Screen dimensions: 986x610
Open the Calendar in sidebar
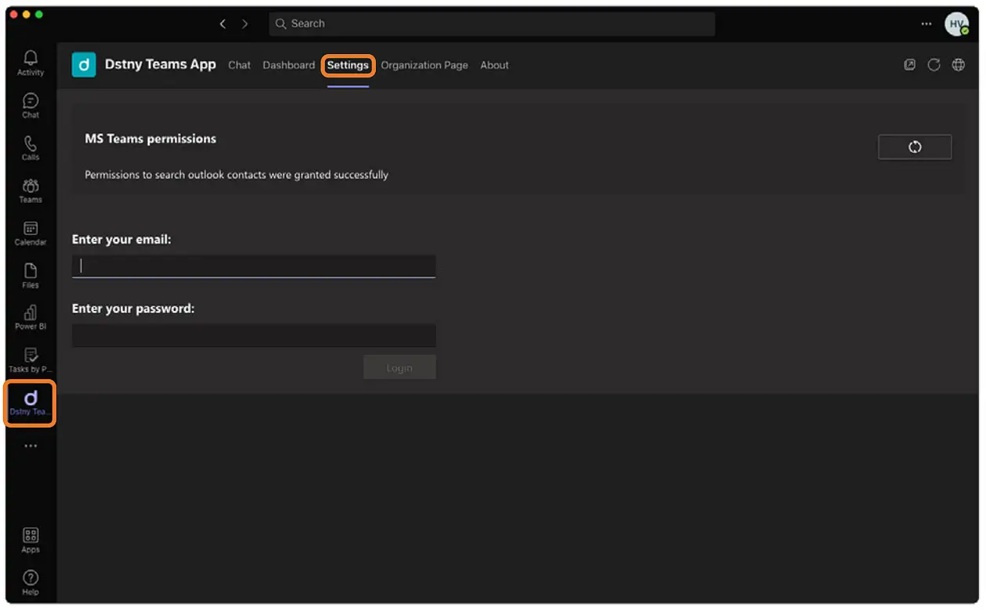[x=31, y=233]
